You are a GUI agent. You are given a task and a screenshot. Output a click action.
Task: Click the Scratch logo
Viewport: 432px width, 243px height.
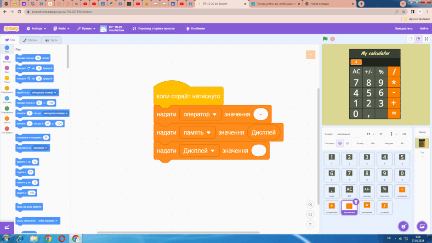click(11, 28)
